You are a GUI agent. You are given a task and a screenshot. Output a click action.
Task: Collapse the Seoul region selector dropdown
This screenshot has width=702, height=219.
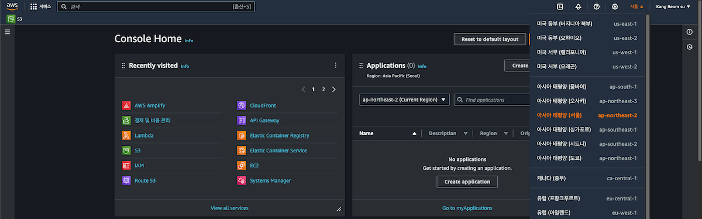[636, 7]
